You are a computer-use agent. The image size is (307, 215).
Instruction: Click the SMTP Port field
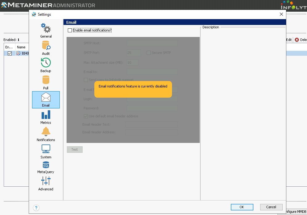[x=134, y=53]
